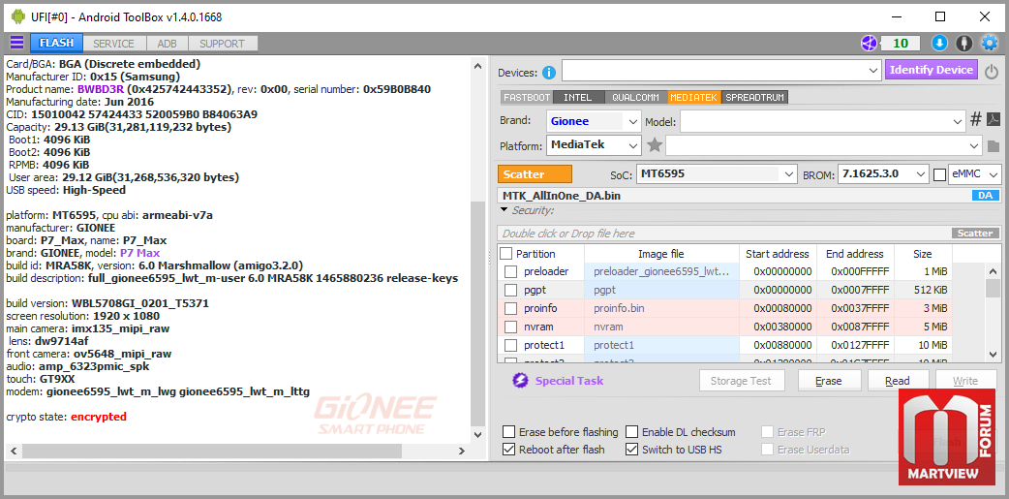Switch to the ADB tab
Screen dimensions: 1009x499
point(168,44)
